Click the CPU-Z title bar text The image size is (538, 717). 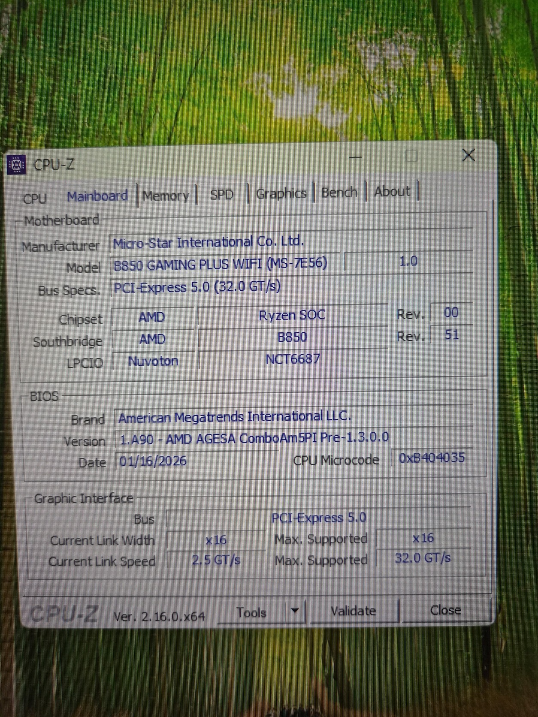coord(54,164)
